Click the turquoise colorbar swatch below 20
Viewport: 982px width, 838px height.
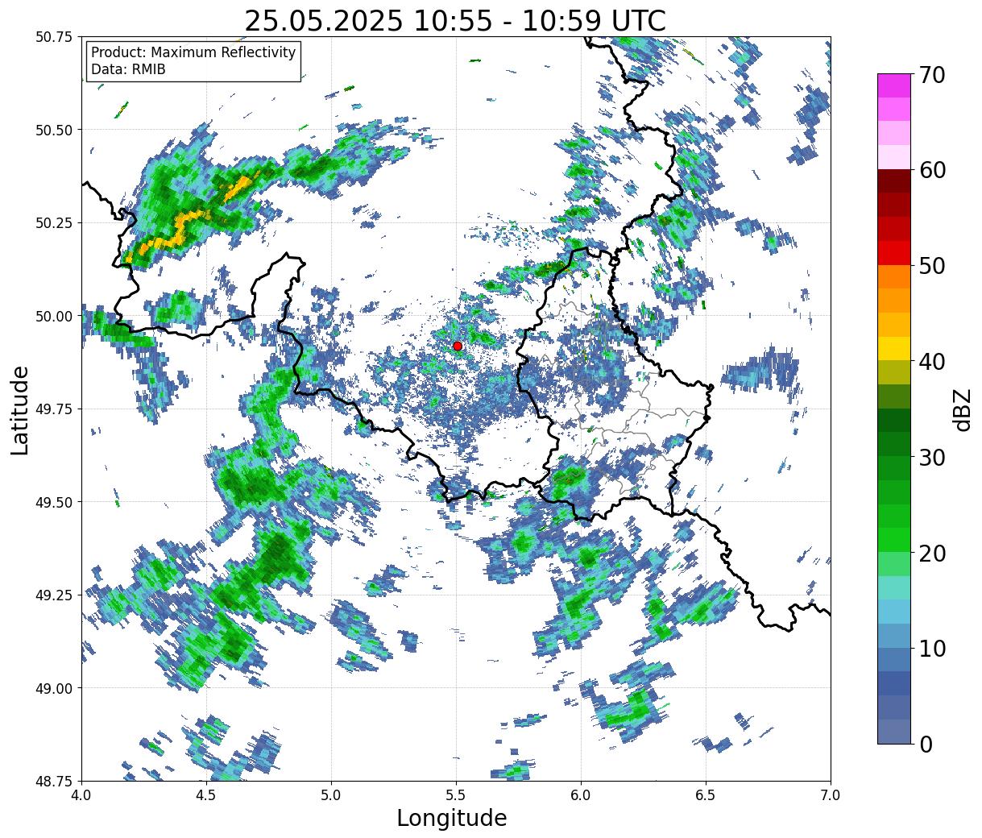[x=894, y=588]
